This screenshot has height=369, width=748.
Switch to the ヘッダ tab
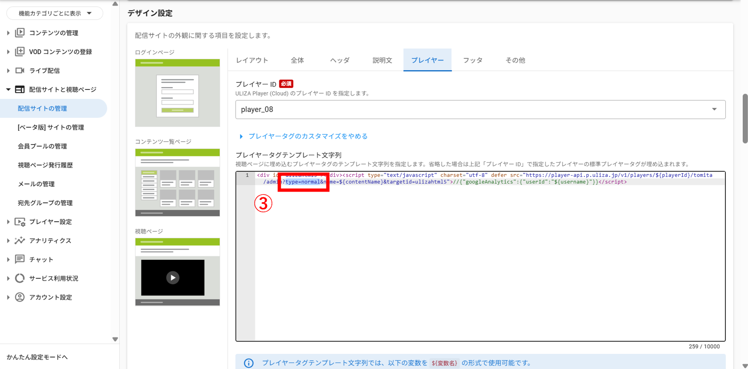tap(340, 60)
